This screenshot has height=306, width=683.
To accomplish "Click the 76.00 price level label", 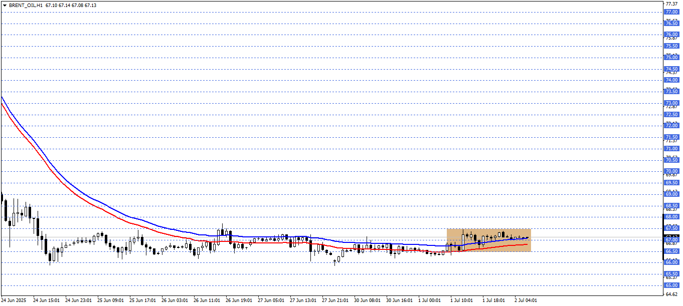I will pyautogui.click(x=671, y=35).
